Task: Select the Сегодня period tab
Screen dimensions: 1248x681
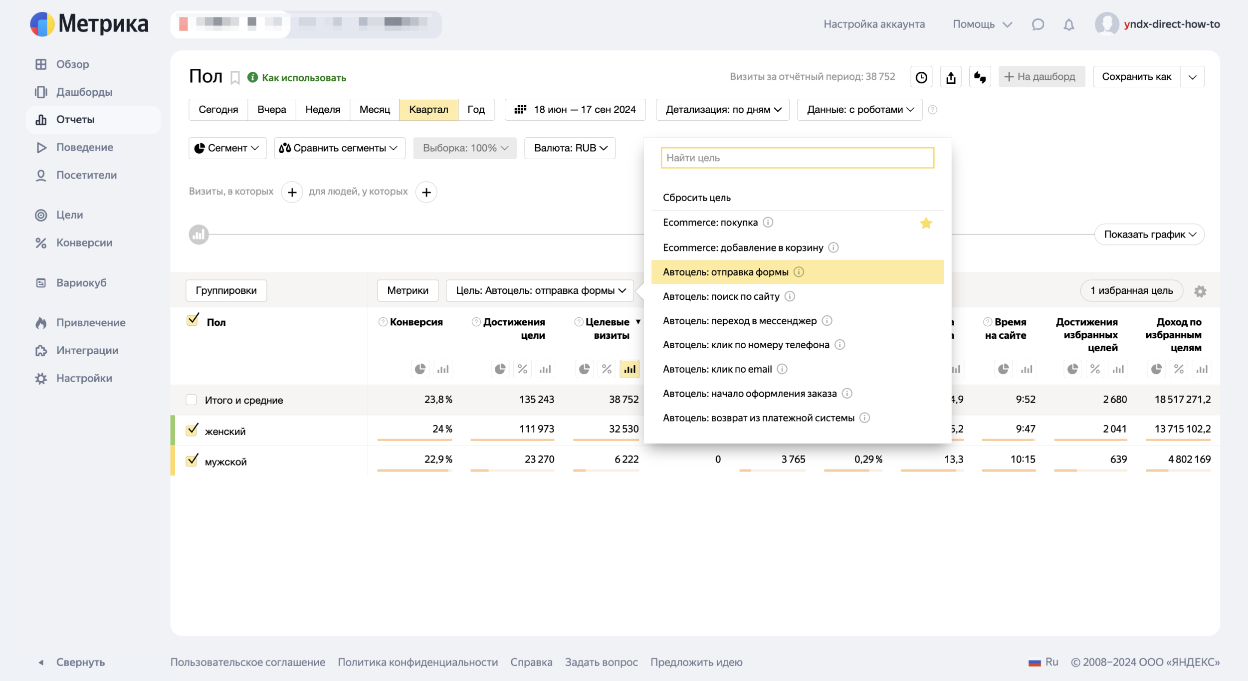Action: click(218, 110)
